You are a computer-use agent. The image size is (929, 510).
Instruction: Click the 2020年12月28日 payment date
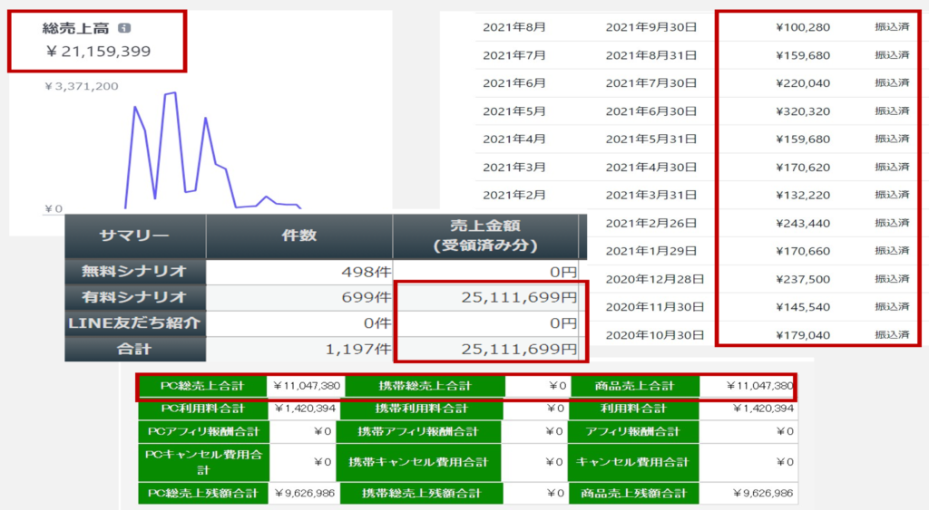point(654,279)
